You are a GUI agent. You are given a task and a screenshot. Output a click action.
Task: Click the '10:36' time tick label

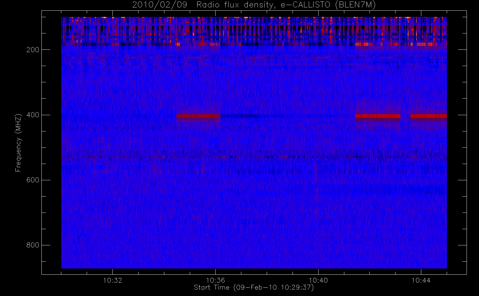[x=216, y=280]
